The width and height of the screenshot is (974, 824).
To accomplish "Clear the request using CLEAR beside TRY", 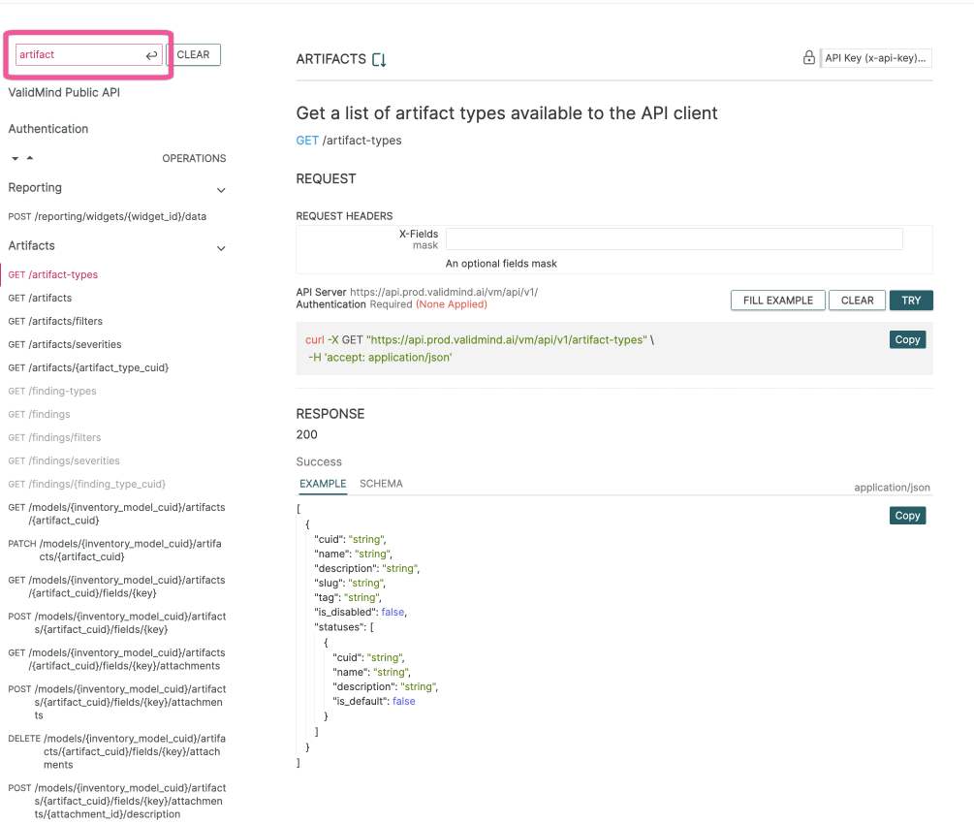I will [x=857, y=301].
